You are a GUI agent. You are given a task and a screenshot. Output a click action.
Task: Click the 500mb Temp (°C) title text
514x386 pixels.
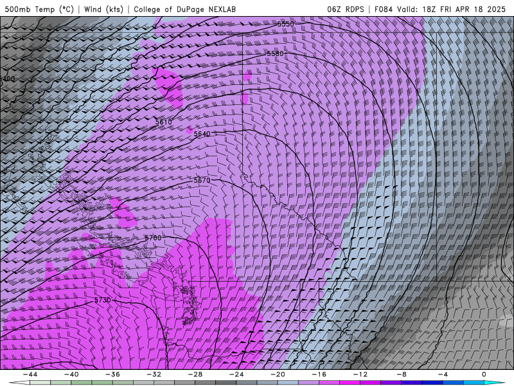39,9
